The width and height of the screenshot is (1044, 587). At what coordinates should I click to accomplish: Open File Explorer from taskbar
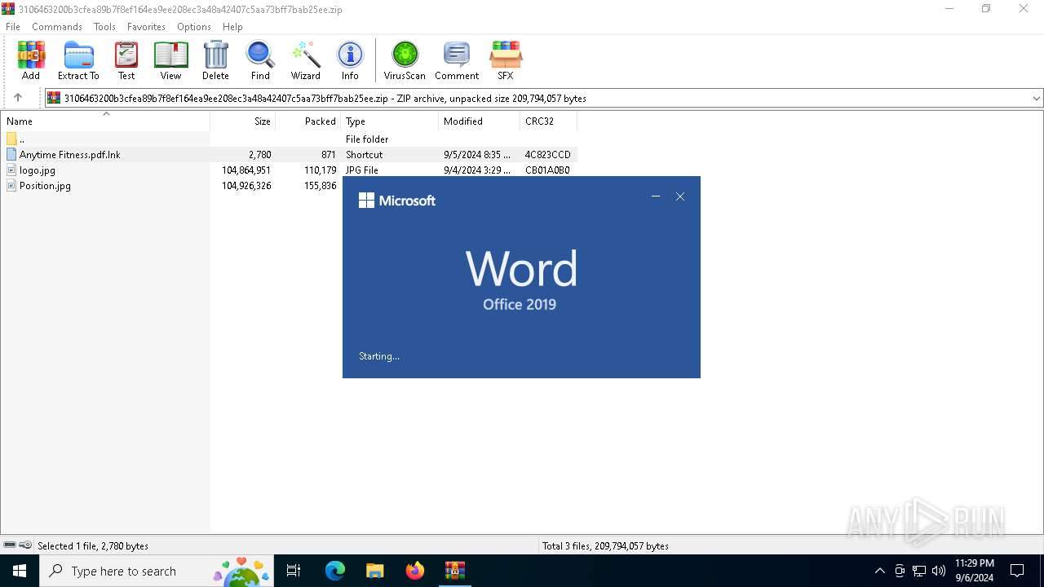point(374,571)
